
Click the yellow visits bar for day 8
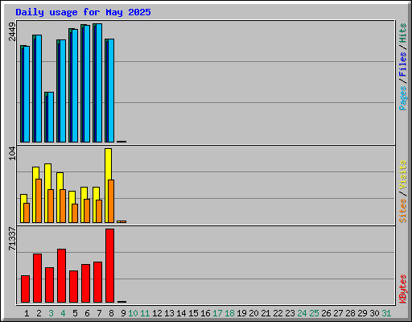click(x=108, y=185)
